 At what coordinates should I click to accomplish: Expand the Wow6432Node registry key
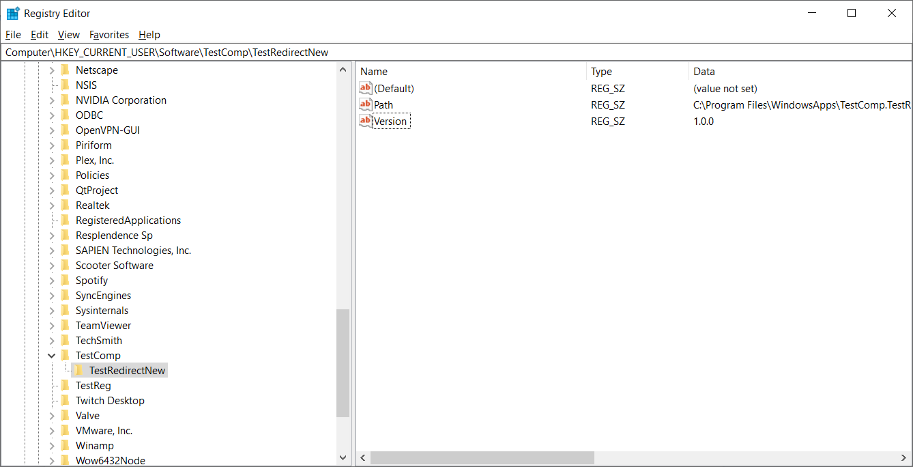click(x=52, y=461)
